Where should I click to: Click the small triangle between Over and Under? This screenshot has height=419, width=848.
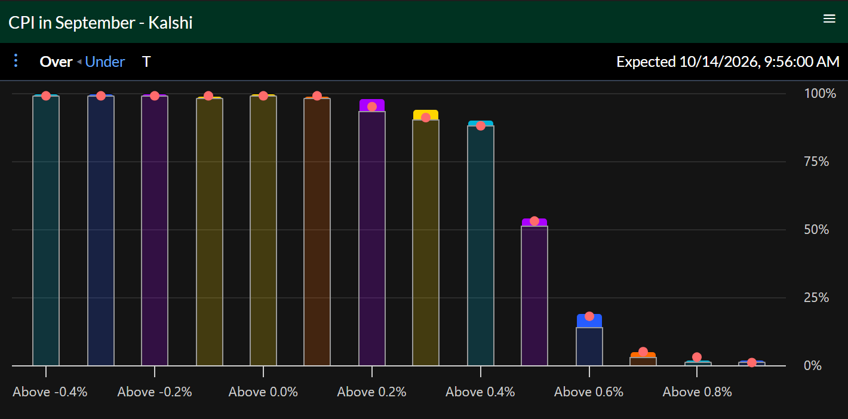[x=79, y=62]
